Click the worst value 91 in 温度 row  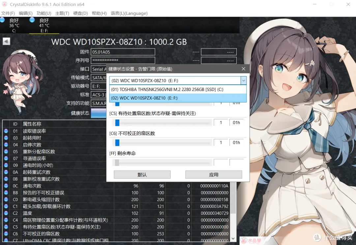[x=162, y=213]
